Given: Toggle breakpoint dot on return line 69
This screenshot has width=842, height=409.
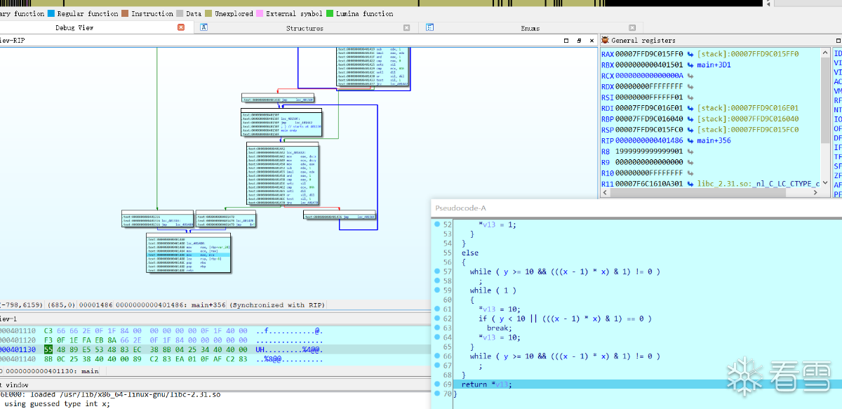Looking at the screenshot, I should pos(437,384).
